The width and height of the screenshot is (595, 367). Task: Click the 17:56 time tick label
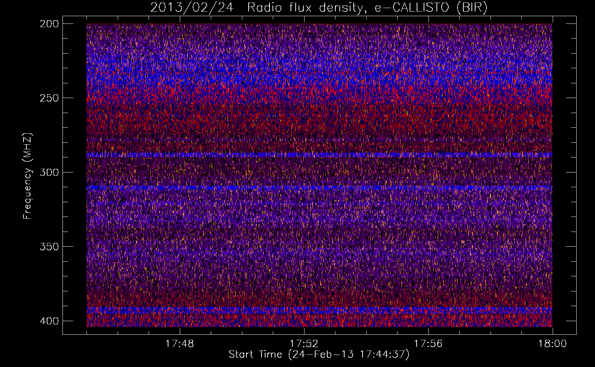click(428, 344)
